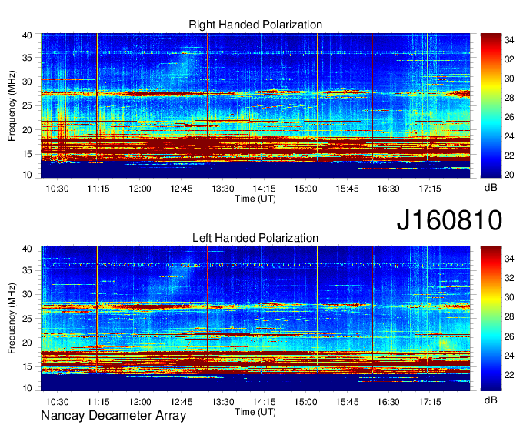
Task: Select the "J160810" observation label
Action: (449, 220)
